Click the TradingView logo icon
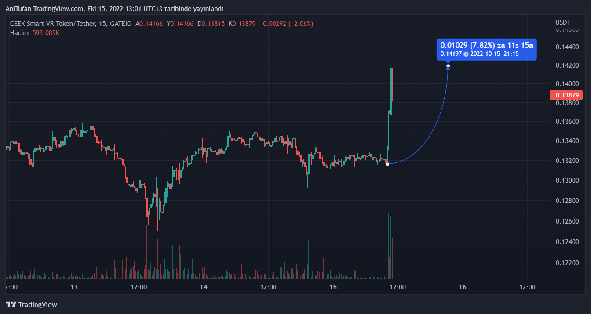The width and height of the screenshot is (591, 314). coord(11,304)
